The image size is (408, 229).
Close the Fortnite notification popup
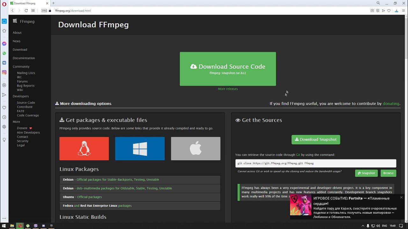click(401, 198)
